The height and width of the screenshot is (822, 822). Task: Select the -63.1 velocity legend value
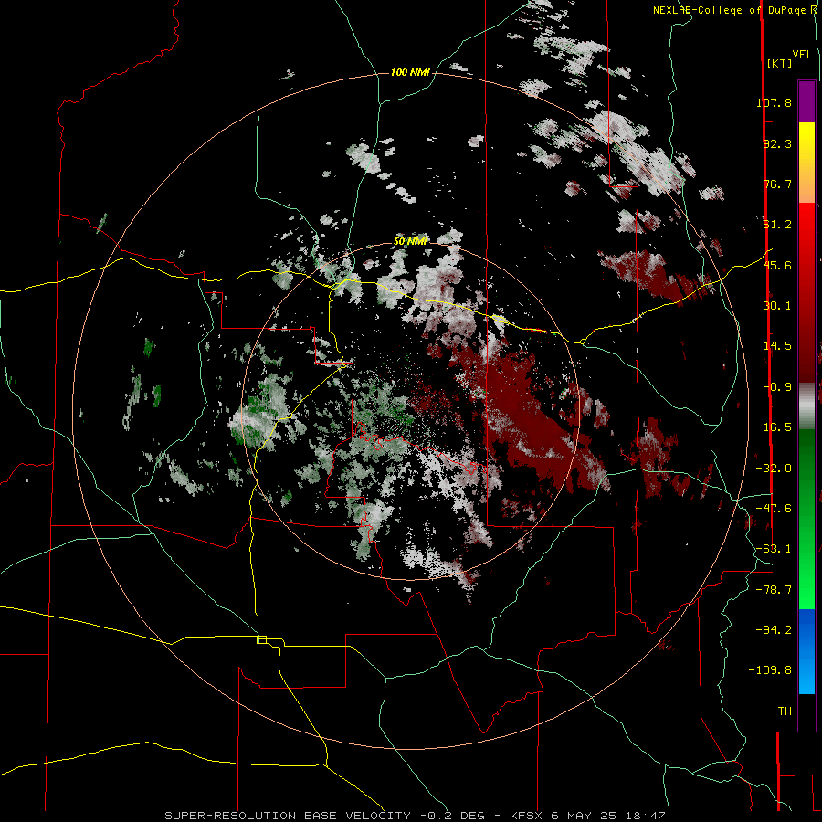(x=774, y=549)
